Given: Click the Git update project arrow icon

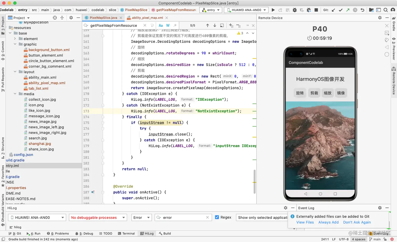Looking at the screenshot, I should point(333,10).
